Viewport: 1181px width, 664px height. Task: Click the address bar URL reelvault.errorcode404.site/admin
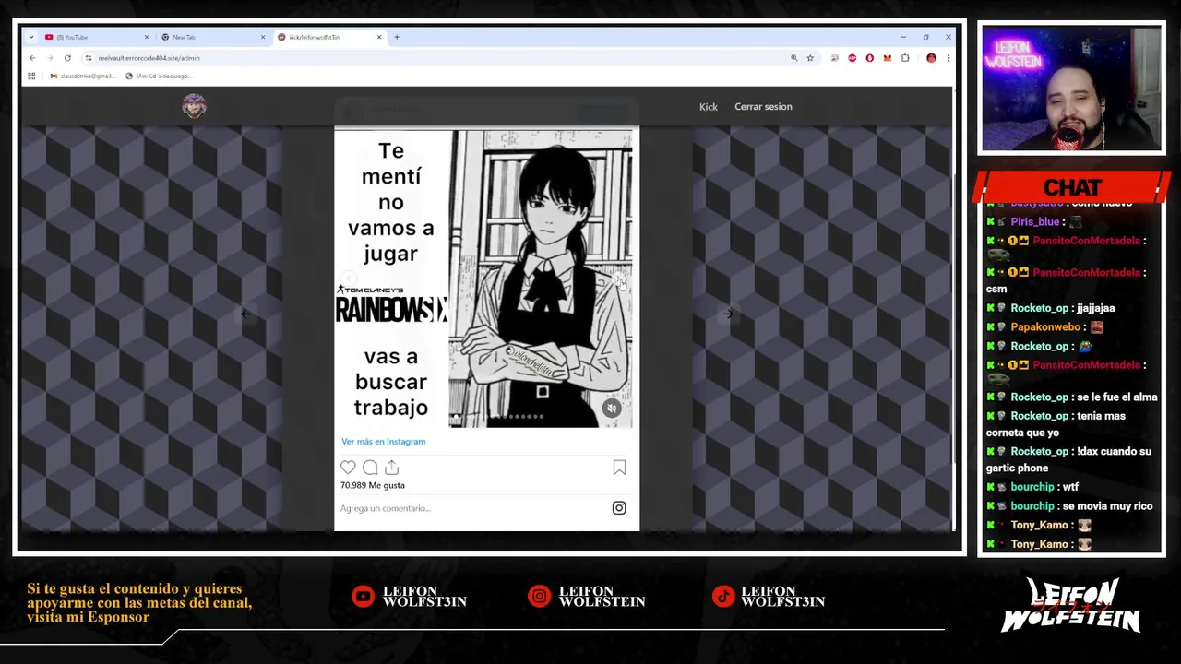pyautogui.click(x=149, y=58)
